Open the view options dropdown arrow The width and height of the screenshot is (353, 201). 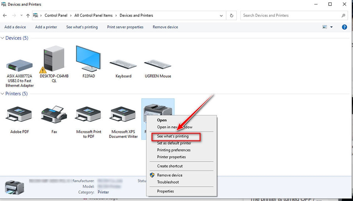[x=331, y=27]
